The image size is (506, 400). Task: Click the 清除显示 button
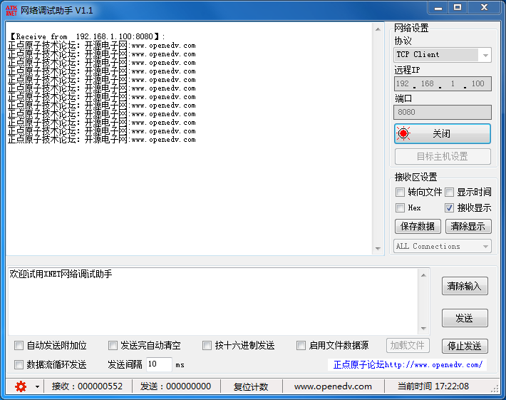(468, 226)
